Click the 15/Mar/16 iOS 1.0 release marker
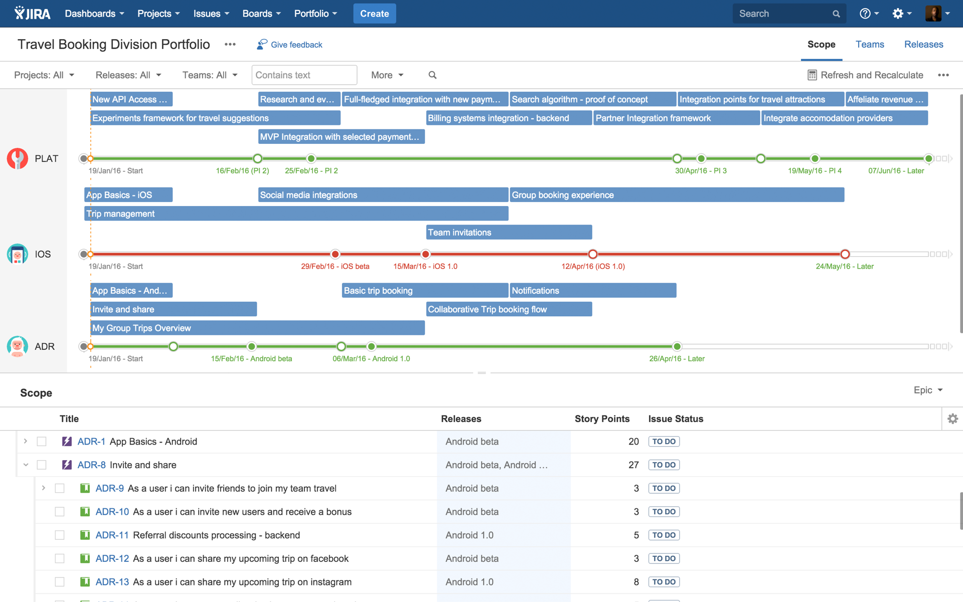The image size is (963, 602). coord(425,254)
